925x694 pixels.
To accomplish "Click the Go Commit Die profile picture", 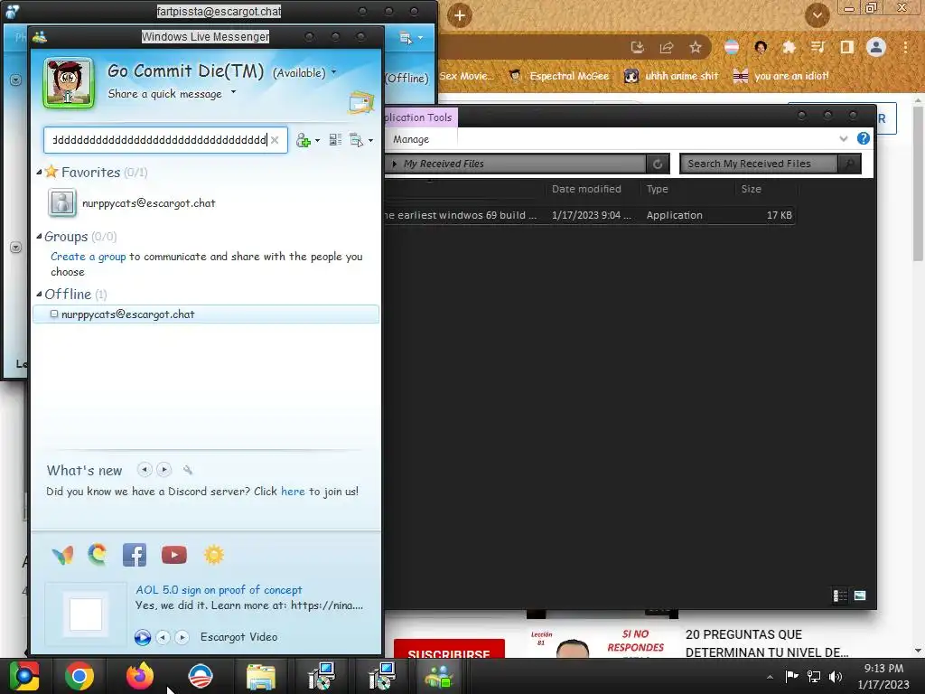I will pos(69,82).
